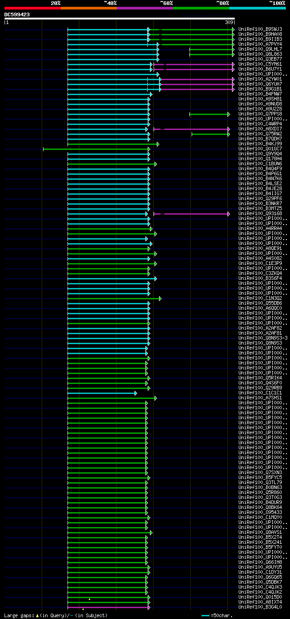Select UniRef100_C1MQY0 label
The image size is (290, 619).
[260, 517]
